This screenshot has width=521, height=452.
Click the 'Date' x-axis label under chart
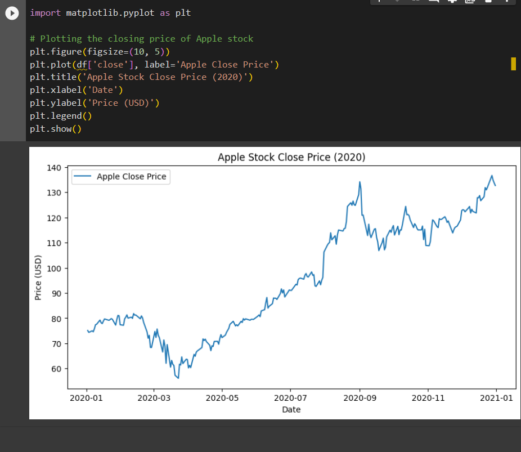(x=291, y=409)
